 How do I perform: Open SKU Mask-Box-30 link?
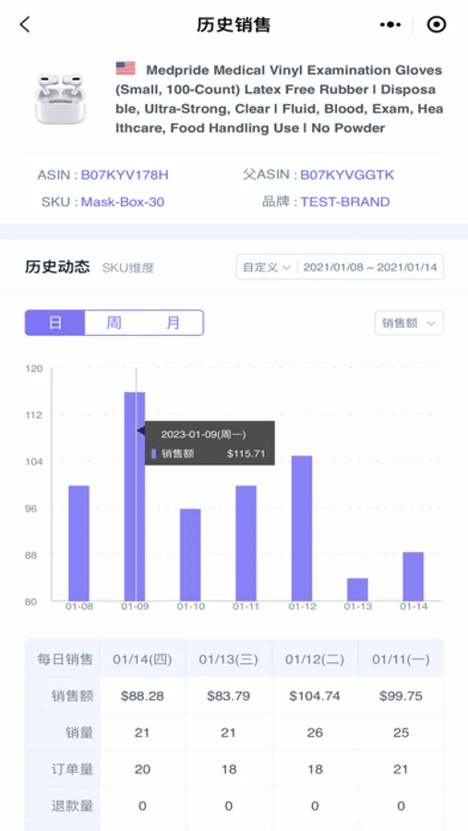[123, 202]
